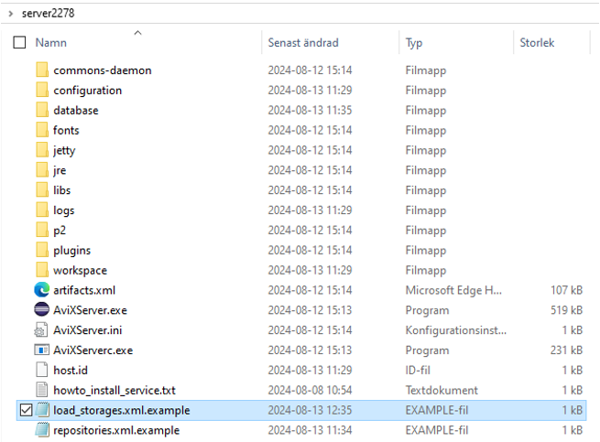Click the jetty folder icon
This screenshot has height=442, width=600.
[x=41, y=150]
